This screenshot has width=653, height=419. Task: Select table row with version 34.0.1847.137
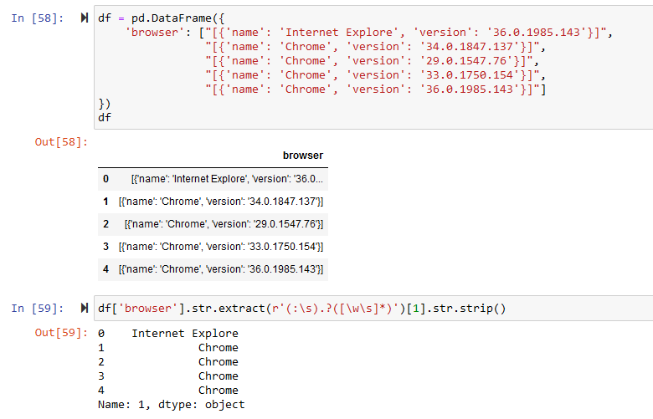click(x=213, y=202)
